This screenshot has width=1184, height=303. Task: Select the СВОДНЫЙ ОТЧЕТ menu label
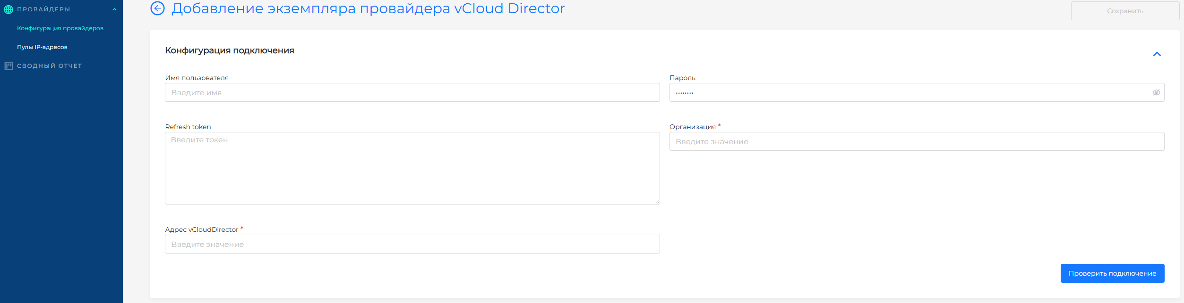(x=50, y=66)
